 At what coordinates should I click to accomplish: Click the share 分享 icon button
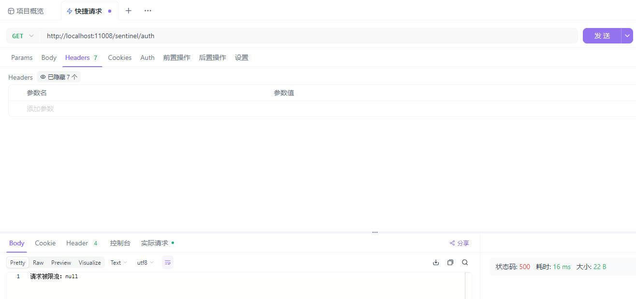pyautogui.click(x=459, y=243)
